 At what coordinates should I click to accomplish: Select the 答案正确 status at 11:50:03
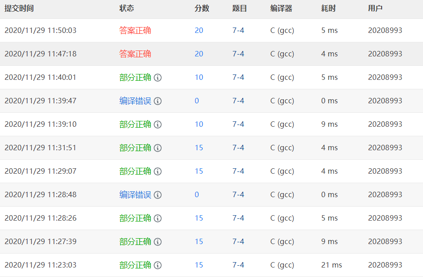click(135, 30)
